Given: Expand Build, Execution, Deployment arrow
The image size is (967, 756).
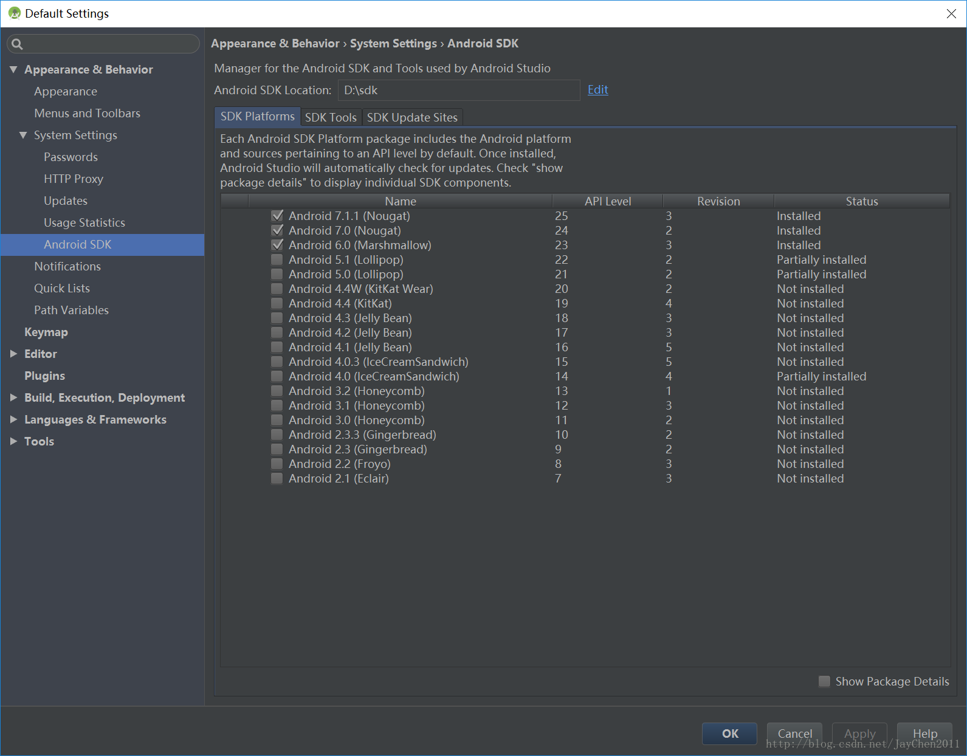Looking at the screenshot, I should point(13,397).
